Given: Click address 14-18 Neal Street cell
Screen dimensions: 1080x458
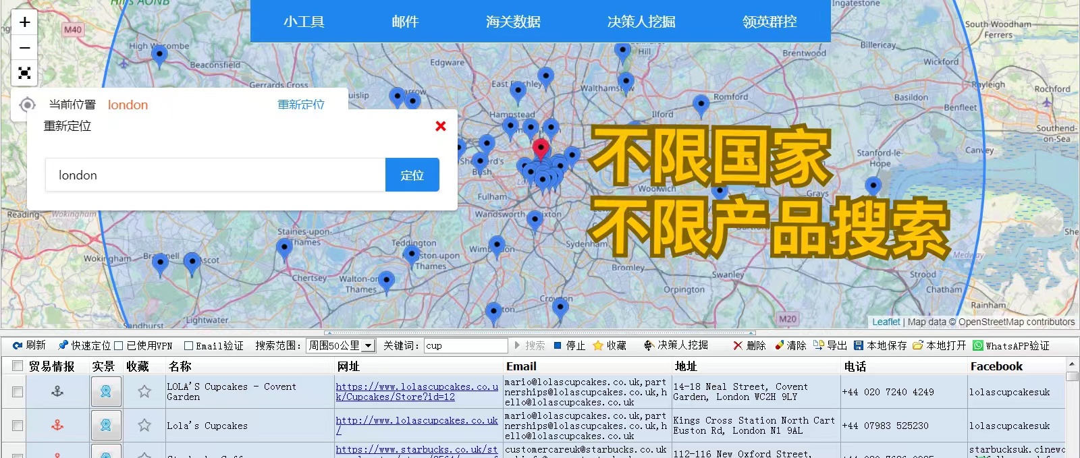Looking at the screenshot, I should click(x=756, y=391).
